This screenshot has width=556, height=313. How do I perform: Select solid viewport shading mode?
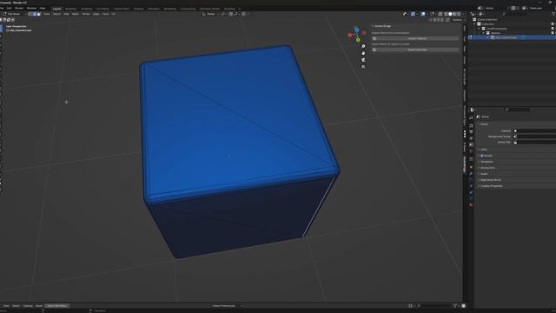pyautogui.click(x=450, y=14)
